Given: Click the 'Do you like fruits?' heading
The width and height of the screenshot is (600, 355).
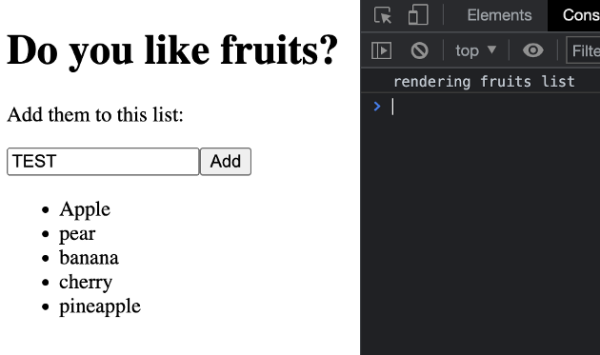Looking at the screenshot, I should pos(172,50).
